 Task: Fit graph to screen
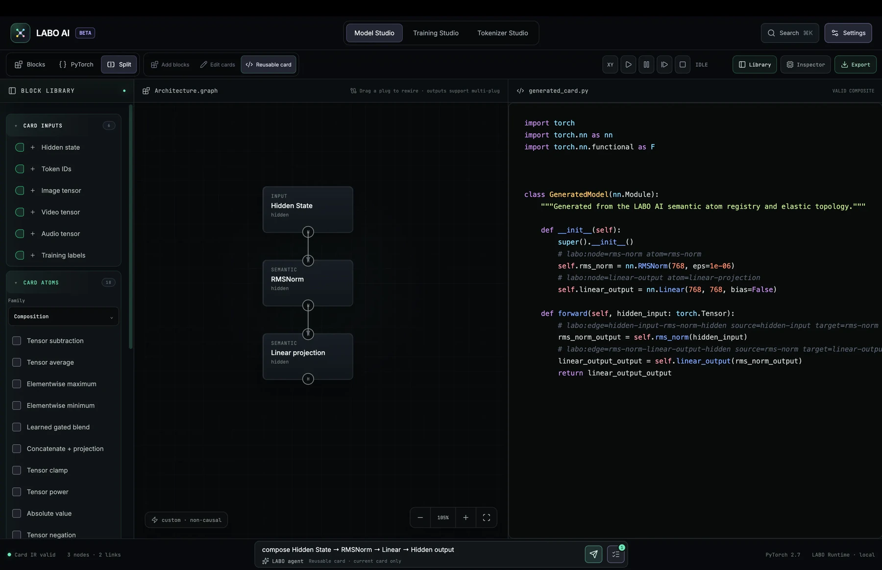487,518
